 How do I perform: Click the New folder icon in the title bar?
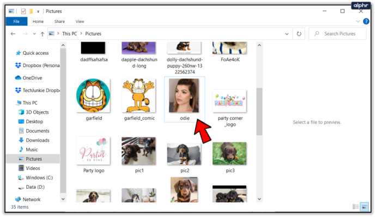tap(31, 11)
